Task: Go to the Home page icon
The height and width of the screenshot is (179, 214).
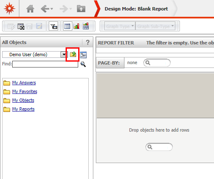Action: 30,9
